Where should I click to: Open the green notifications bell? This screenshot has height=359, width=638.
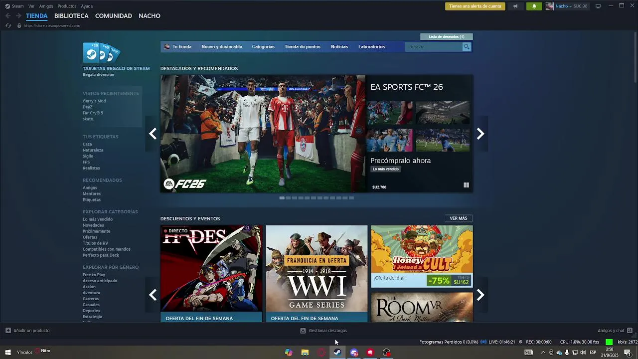(x=534, y=6)
